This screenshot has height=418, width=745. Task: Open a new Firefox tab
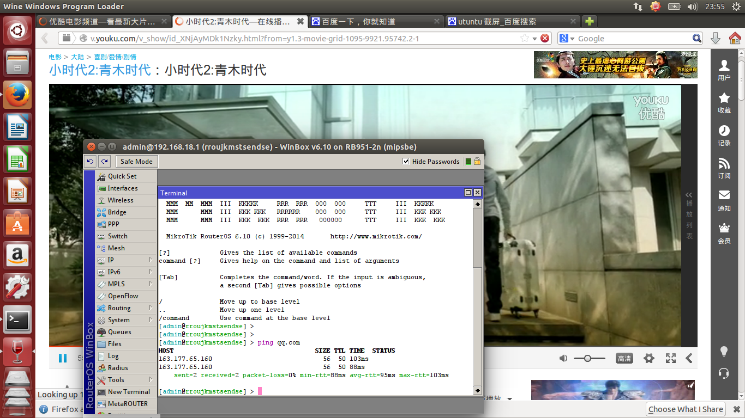point(589,22)
